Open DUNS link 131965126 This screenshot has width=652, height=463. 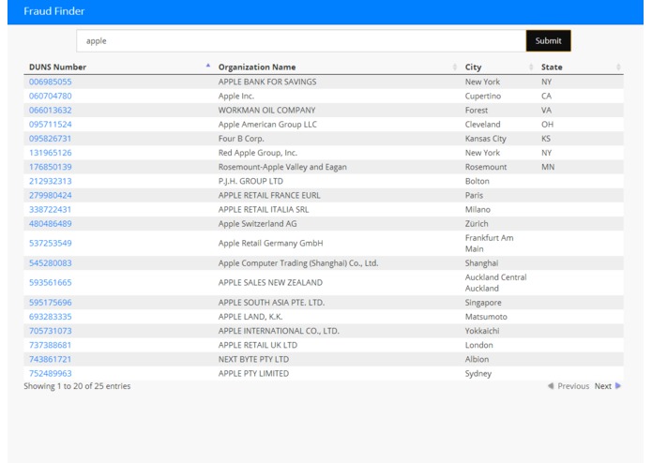51,153
